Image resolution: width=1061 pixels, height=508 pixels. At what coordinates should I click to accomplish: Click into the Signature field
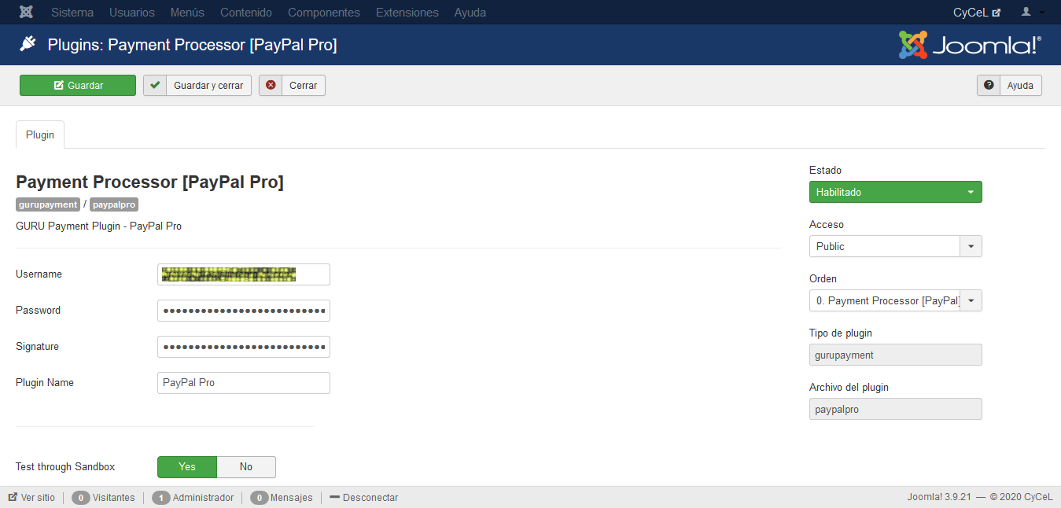click(x=244, y=347)
